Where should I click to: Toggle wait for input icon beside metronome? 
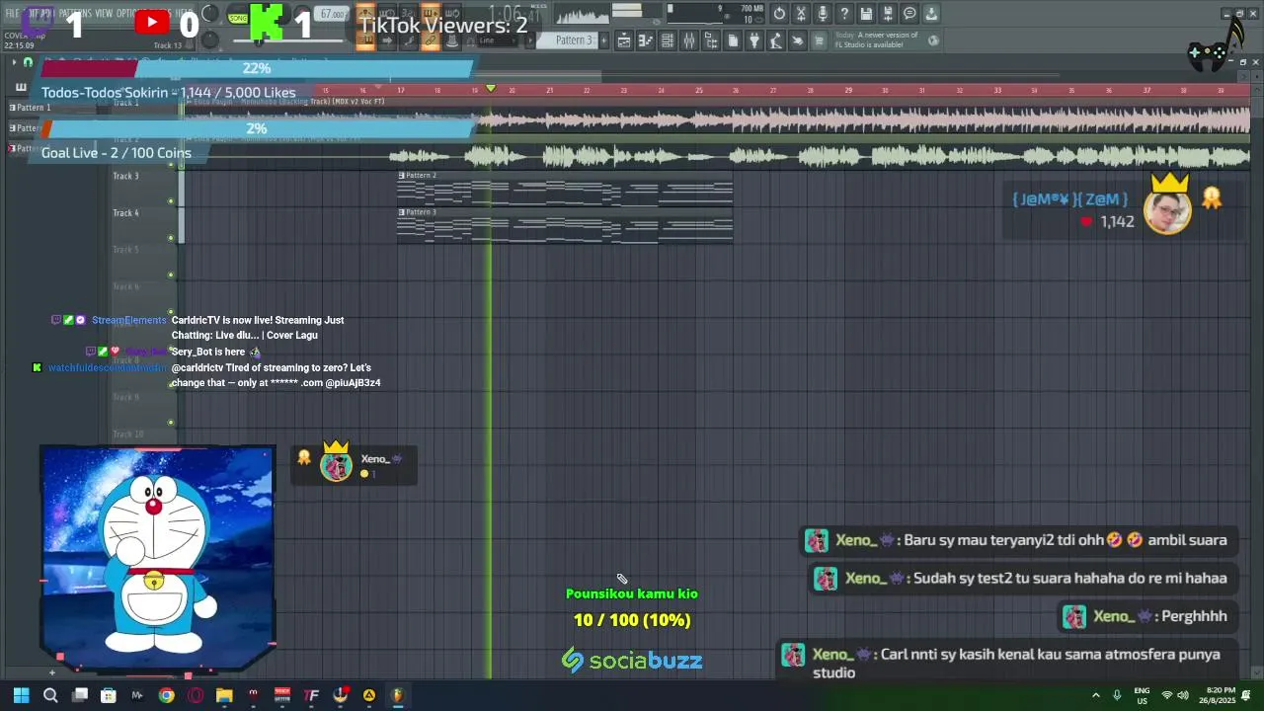(387, 13)
